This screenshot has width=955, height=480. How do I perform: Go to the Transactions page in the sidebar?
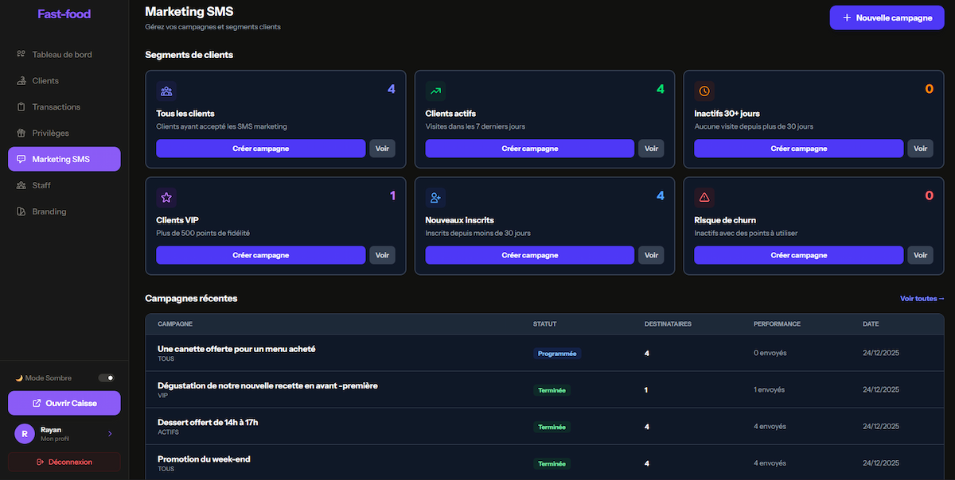coord(56,106)
